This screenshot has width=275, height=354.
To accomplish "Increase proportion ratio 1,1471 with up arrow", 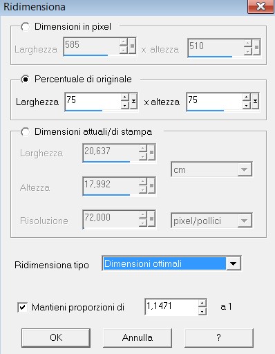I will tap(202, 303).
